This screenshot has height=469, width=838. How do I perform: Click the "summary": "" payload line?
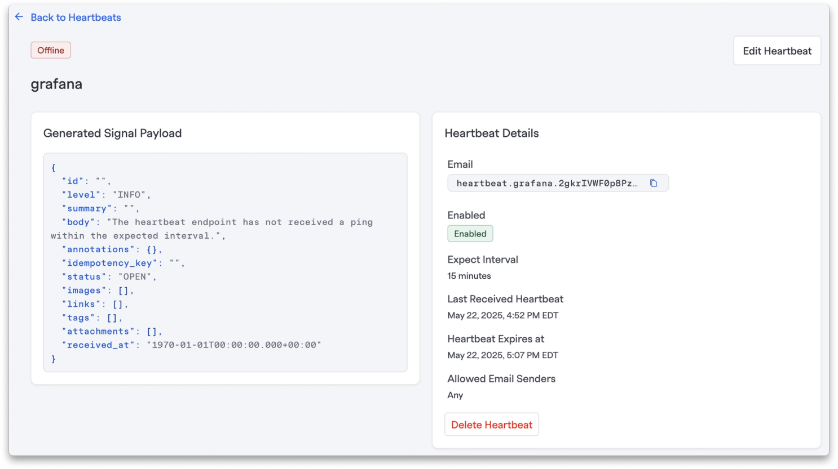[x=101, y=208]
